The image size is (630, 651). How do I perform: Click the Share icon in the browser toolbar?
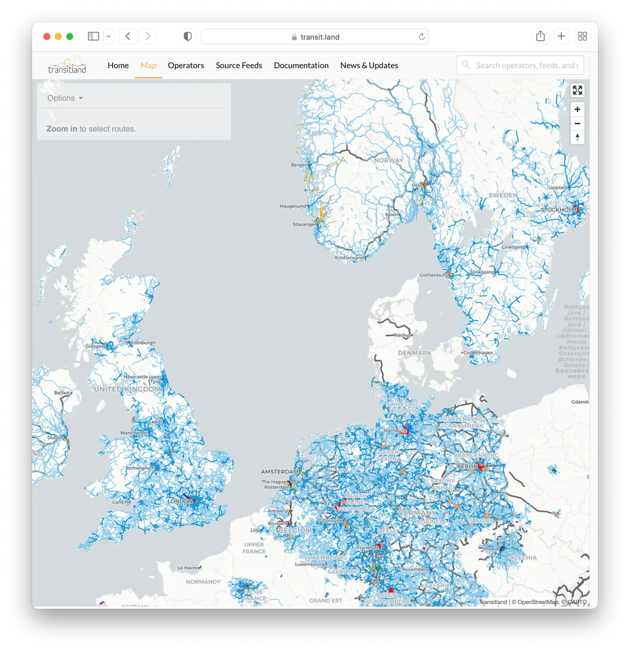click(540, 36)
